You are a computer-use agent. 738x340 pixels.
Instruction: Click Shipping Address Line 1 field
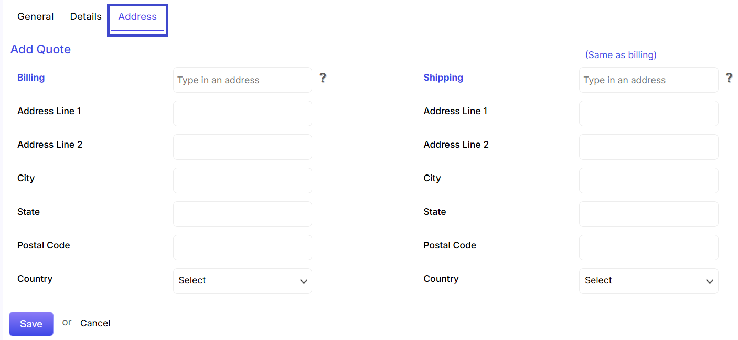coord(649,113)
